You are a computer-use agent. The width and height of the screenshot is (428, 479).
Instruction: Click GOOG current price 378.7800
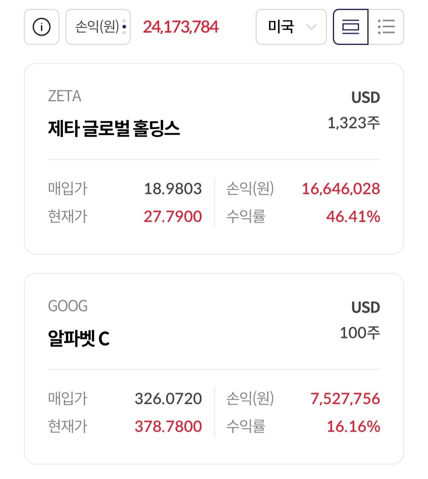point(168,427)
